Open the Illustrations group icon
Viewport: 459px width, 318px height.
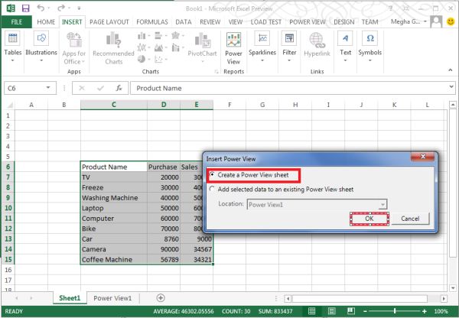coord(41,39)
